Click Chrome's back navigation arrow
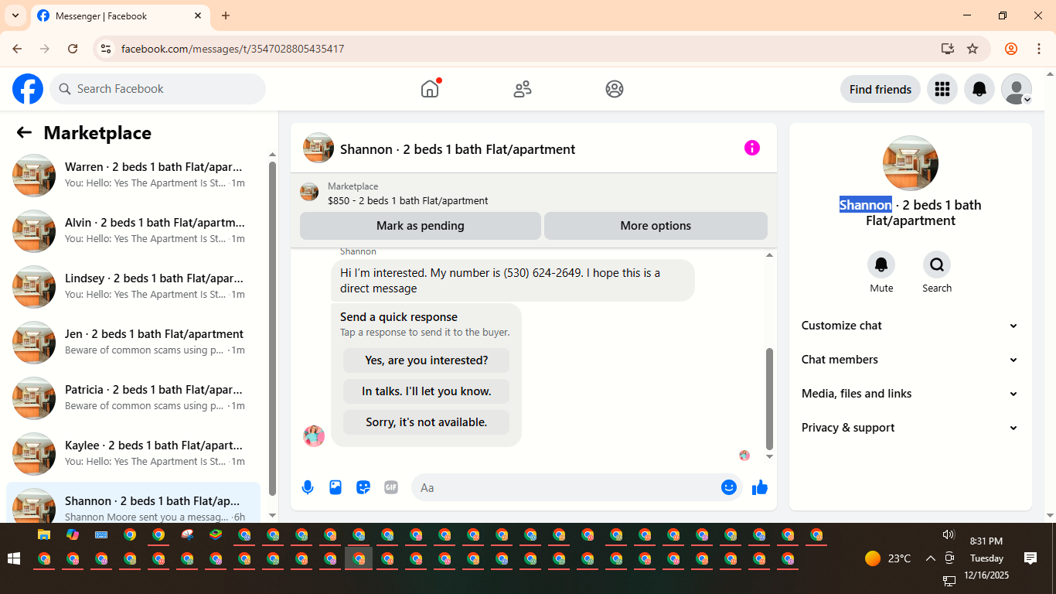 coord(17,49)
